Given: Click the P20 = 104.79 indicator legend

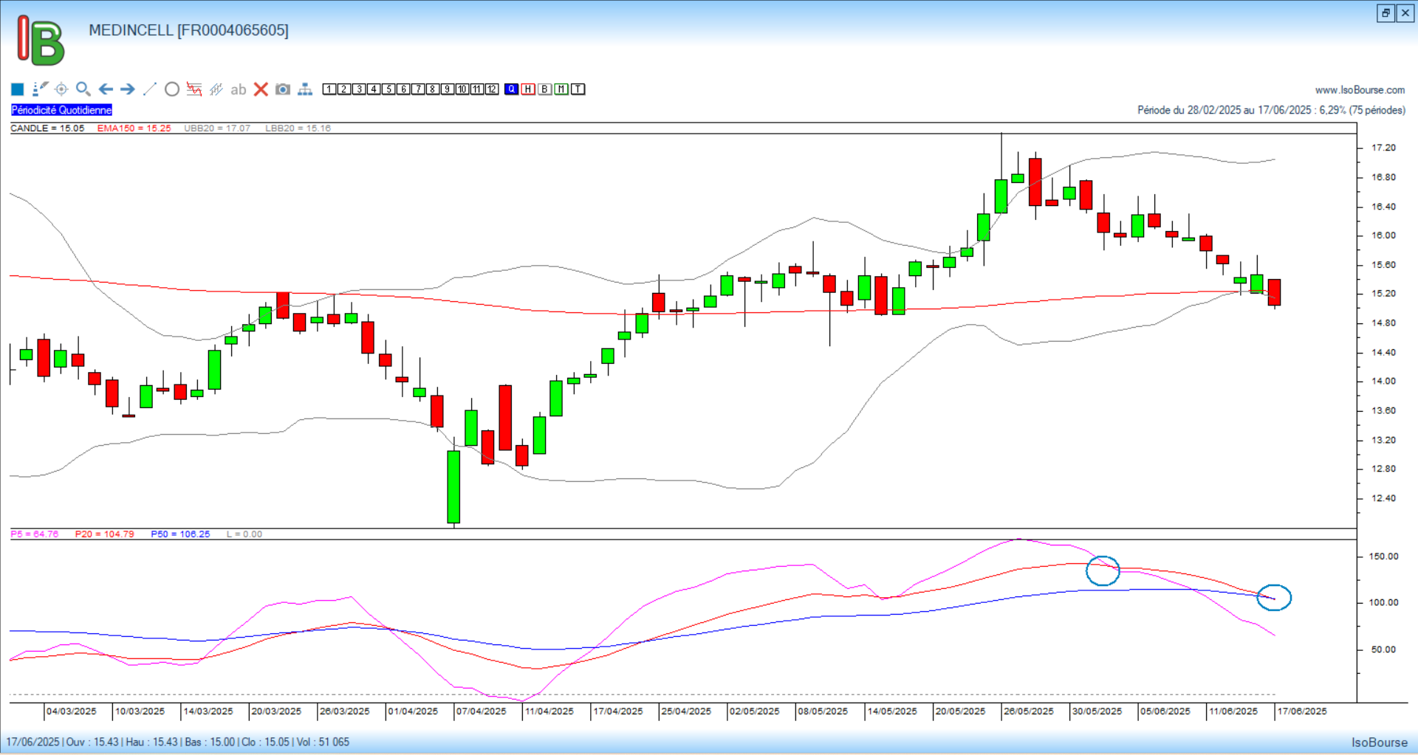Looking at the screenshot, I should tap(104, 534).
